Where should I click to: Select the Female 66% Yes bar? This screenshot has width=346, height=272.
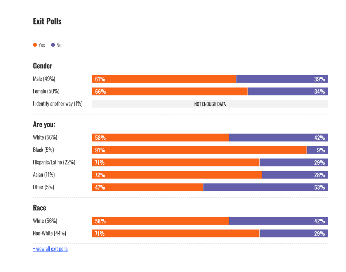click(x=170, y=92)
